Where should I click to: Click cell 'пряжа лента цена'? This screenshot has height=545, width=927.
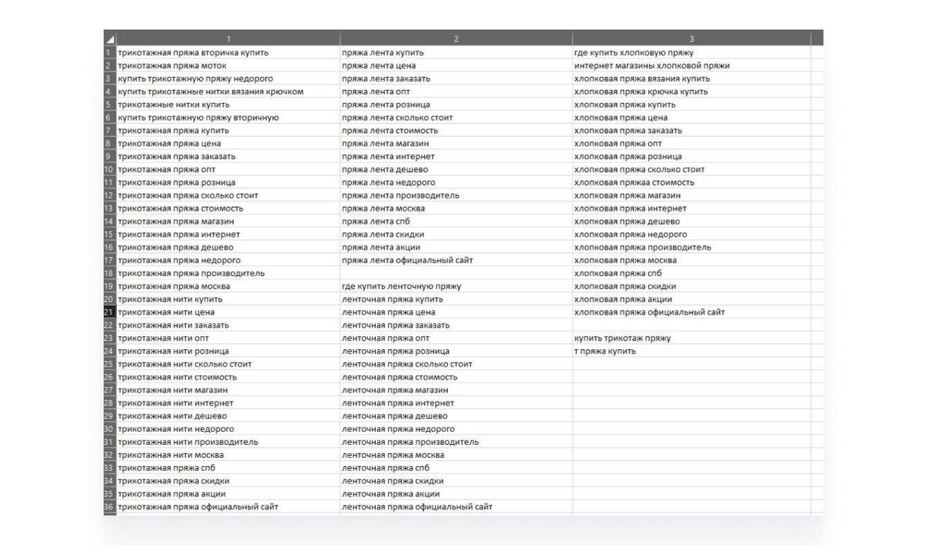point(456,66)
